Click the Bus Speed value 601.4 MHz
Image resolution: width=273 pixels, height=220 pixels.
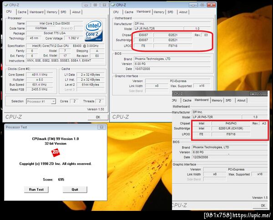coord(40,85)
